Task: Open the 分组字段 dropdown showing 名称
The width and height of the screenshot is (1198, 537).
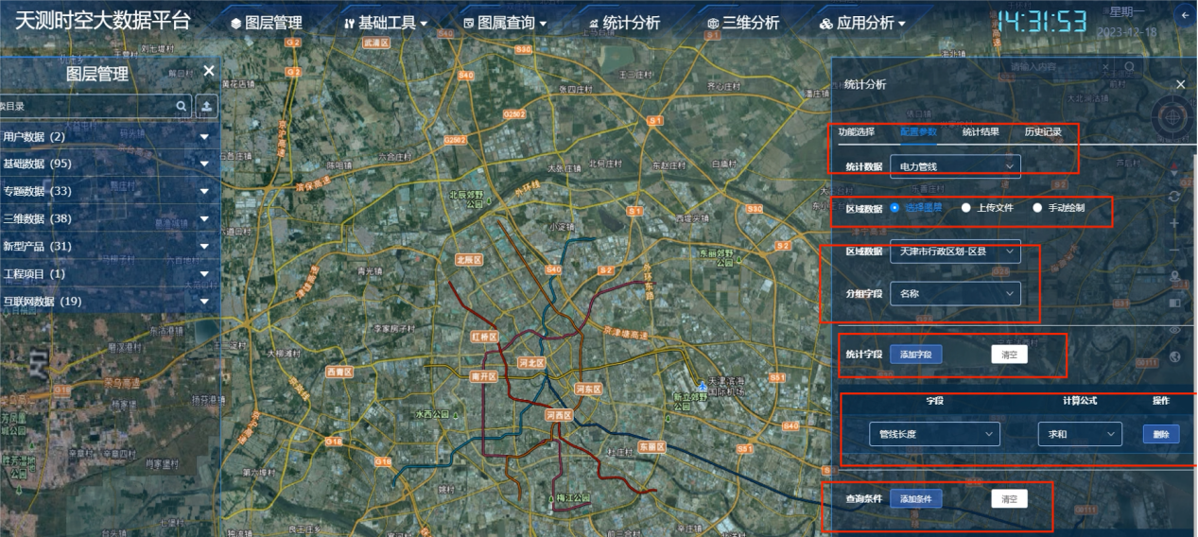Action: coord(955,294)
